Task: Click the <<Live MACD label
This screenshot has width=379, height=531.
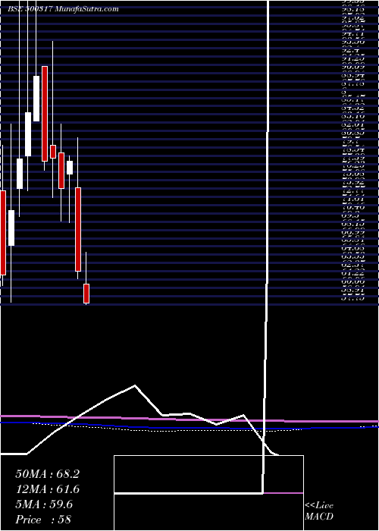Action: click(x=319, y=511)
